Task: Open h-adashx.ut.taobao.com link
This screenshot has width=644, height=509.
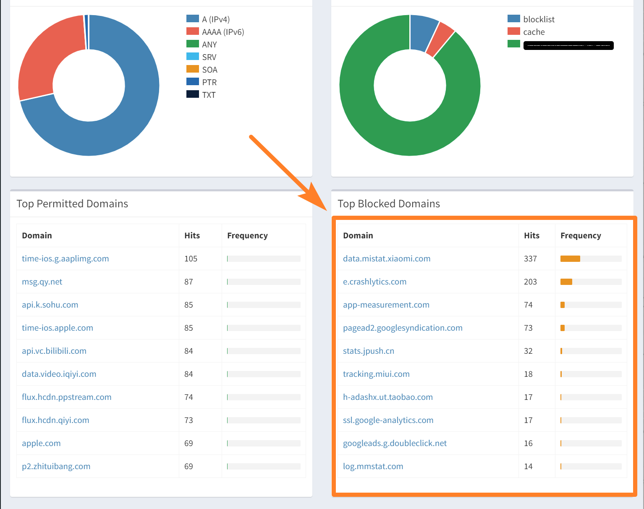Action: pyautogui.click(x=388, y=397)
